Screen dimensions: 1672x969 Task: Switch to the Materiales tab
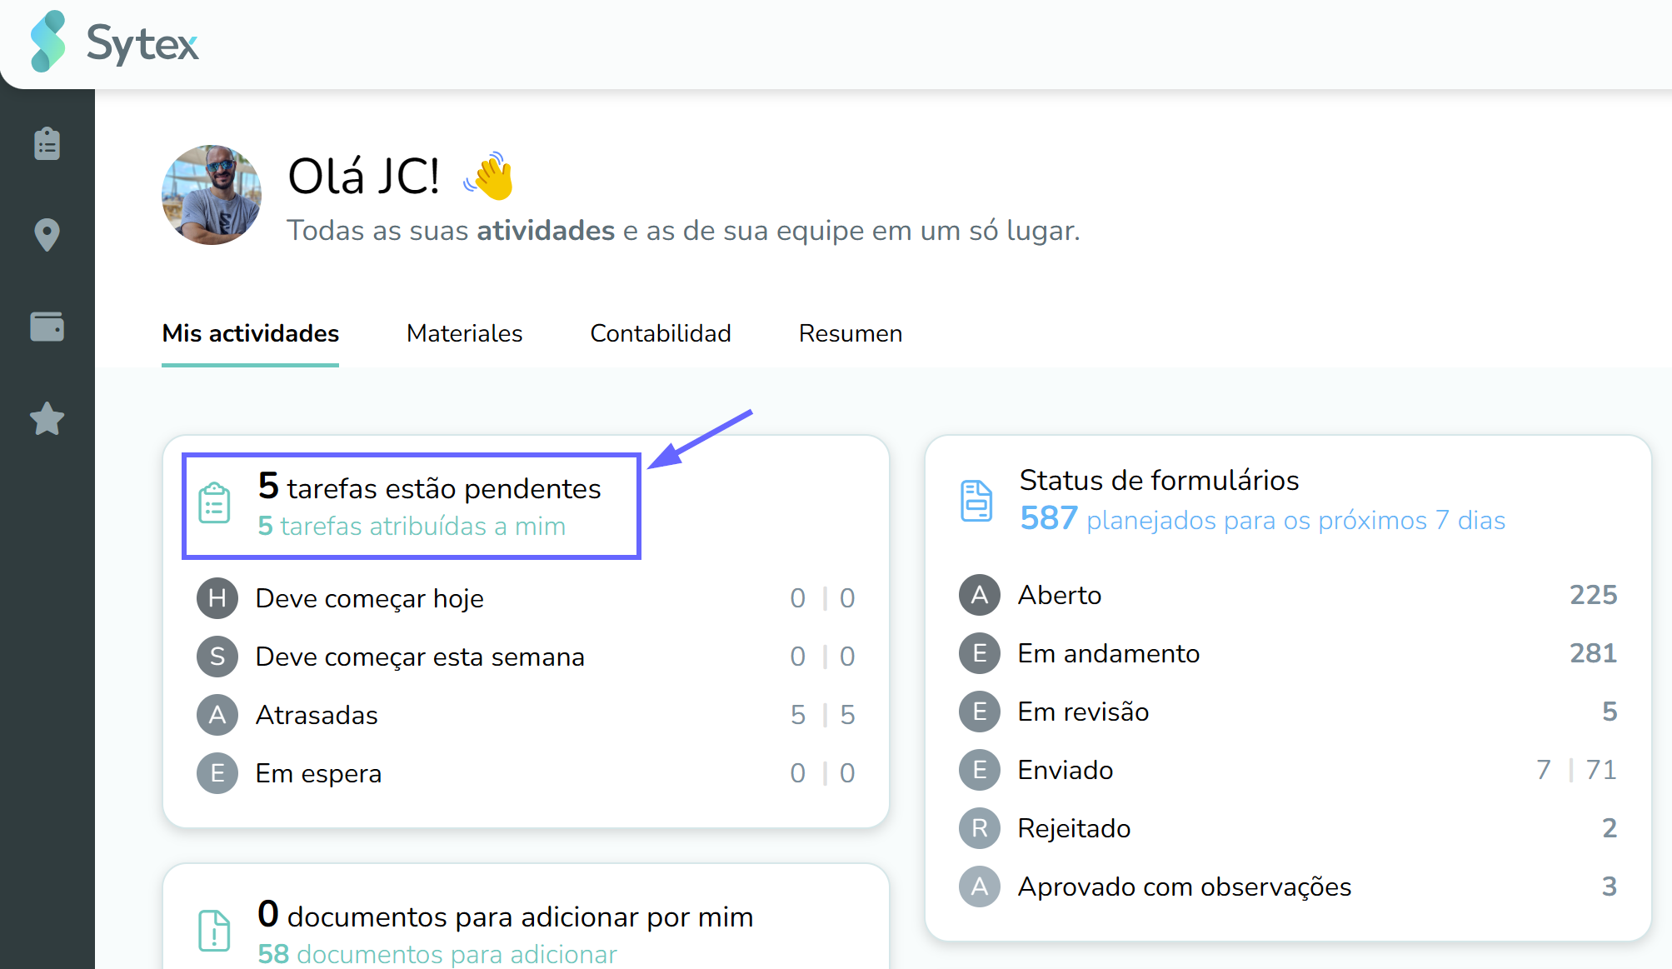(464, 333)
